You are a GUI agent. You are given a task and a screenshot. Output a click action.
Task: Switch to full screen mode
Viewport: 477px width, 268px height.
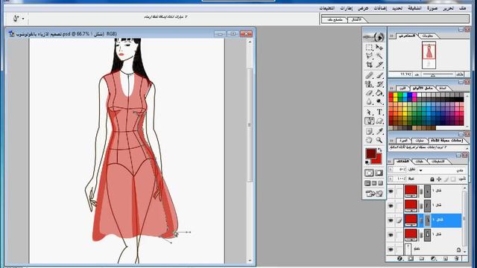click(380, 183)
